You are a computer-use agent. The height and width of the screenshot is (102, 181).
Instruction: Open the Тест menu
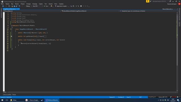pyautogui.click(x=46, y=4)
